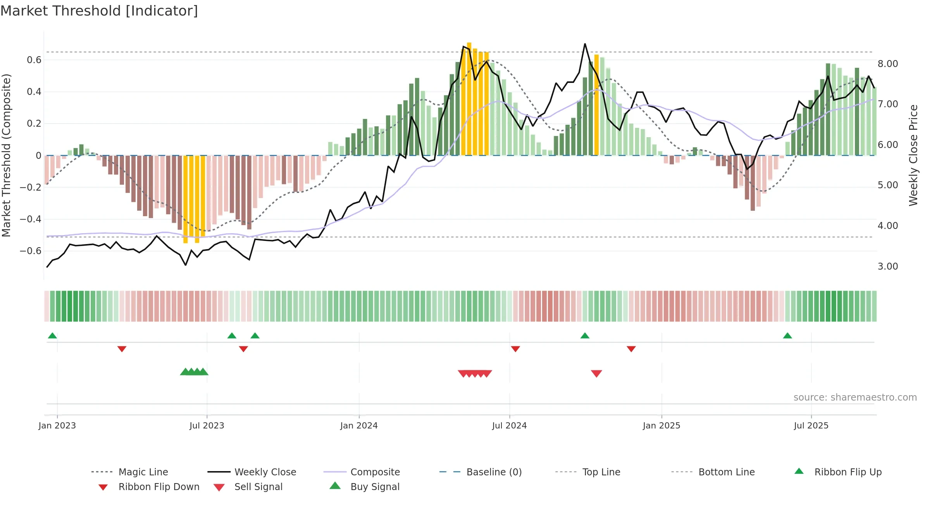Toggle the Top Line legend entry
The height and width of the screenshot is (523, 930).
click(587, 472)
